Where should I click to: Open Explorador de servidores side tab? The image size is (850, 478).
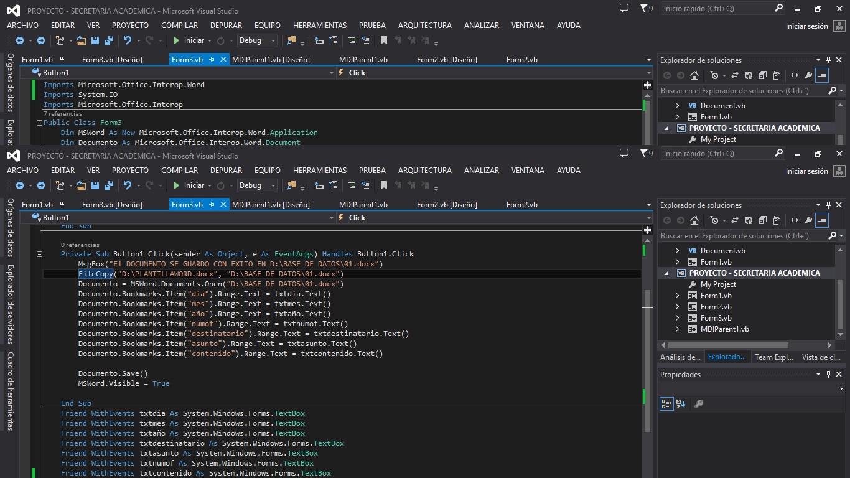tap(10, 304)
